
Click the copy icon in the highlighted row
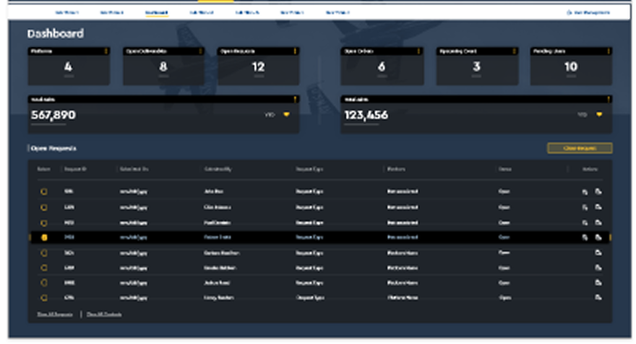point(585,237)
